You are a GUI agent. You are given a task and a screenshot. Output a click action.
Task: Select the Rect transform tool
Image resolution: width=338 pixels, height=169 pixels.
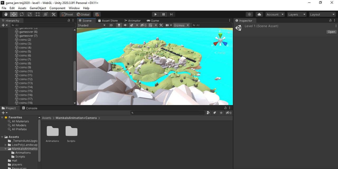(x=38, y=14)
